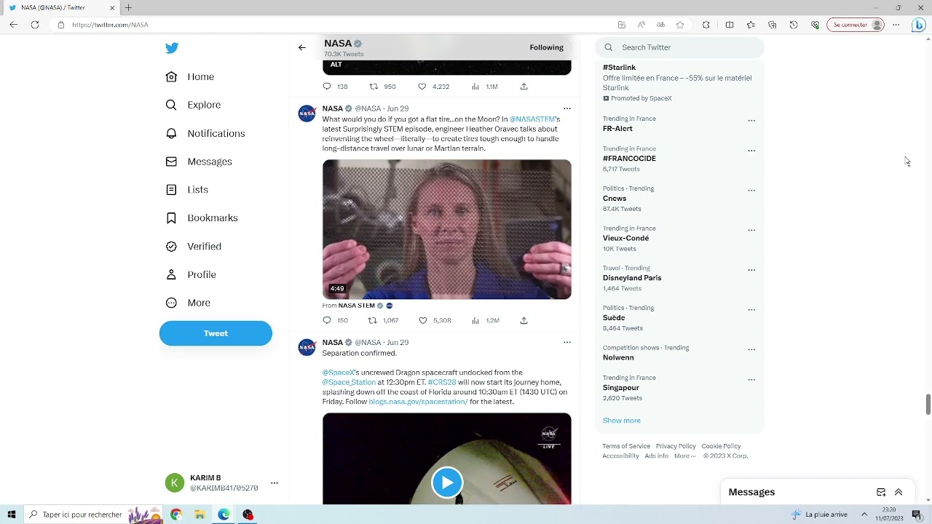
Task: Click Show more under trends
Action: 622,421
